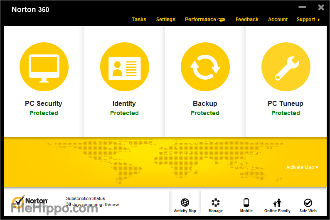The width and height of the screenshot is (330, 220).
Task: Click the Identity label
Action: tap(124, 103)
